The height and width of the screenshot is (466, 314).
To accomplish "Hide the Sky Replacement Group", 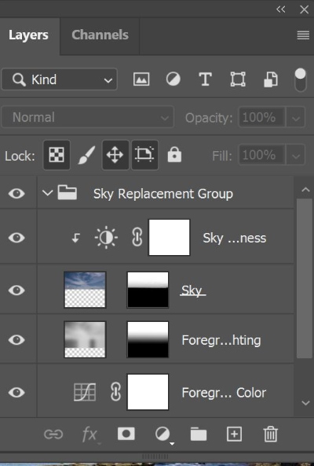I will [x=16, y=194].
